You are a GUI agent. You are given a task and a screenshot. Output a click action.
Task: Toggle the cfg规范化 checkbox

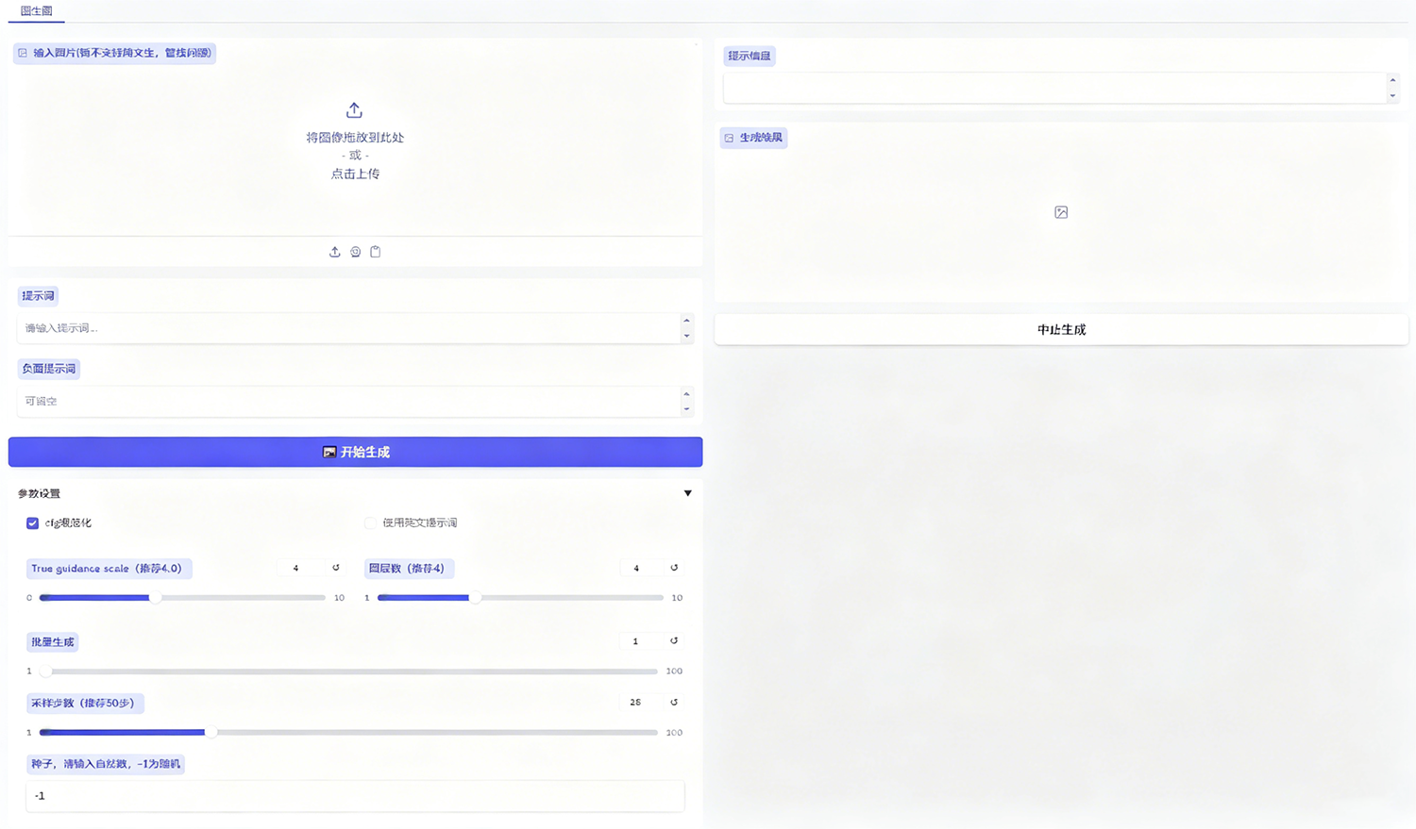[33, 522]
